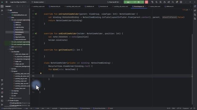Open the Project tool window icon
The height and width of the screenshot is (110, 197).
tap(2, 6)
